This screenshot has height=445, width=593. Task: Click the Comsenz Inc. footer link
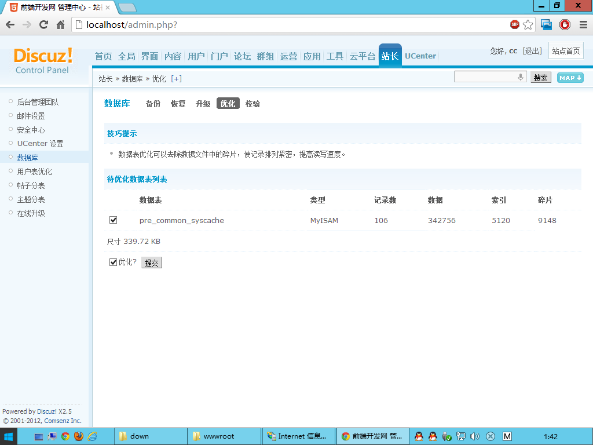[x=63, y=421]
